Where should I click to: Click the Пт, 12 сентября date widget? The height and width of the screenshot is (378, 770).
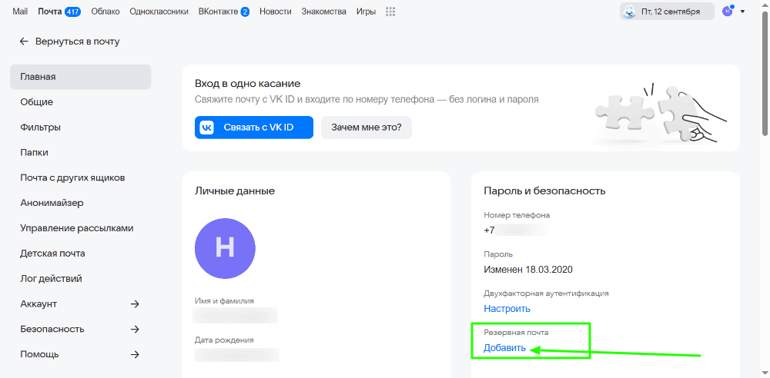pyautogui.click(x=667, y=12)
